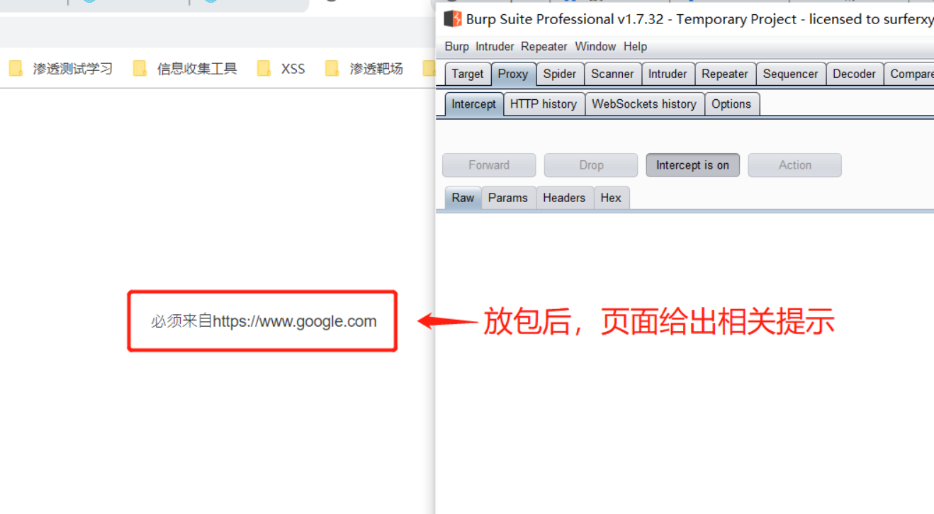
Task: Click the Action button
Action: [795, 165]
